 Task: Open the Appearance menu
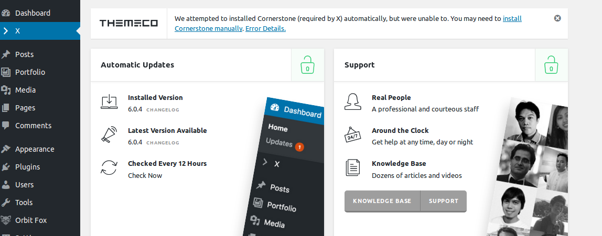point(35,149)
